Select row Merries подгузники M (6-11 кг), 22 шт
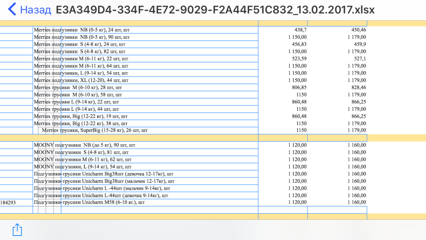 (x=81, y=59)
